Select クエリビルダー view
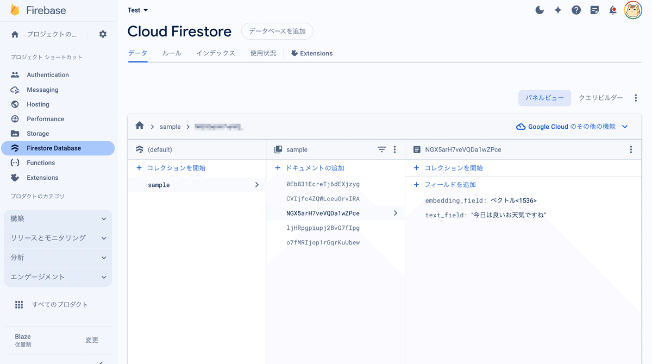Image resolution: width=652 pixels, height=364 pixels. click(601, 98)
